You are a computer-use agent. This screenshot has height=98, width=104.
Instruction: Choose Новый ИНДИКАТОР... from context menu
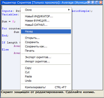(46, 16)
